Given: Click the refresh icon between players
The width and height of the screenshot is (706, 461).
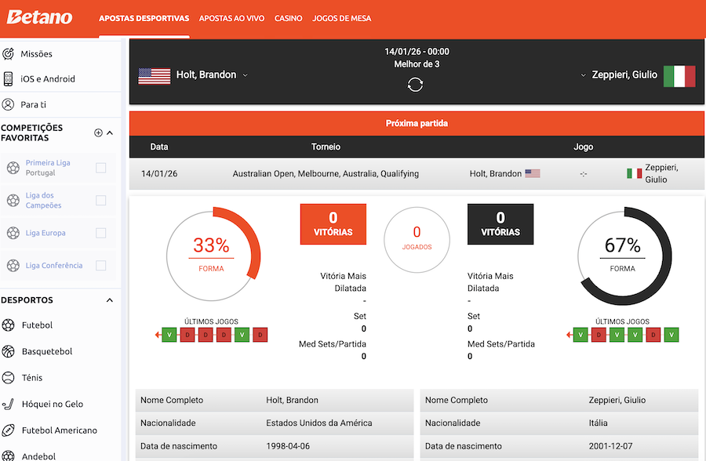Looking at the screenshot, I should tap(415, 84).
